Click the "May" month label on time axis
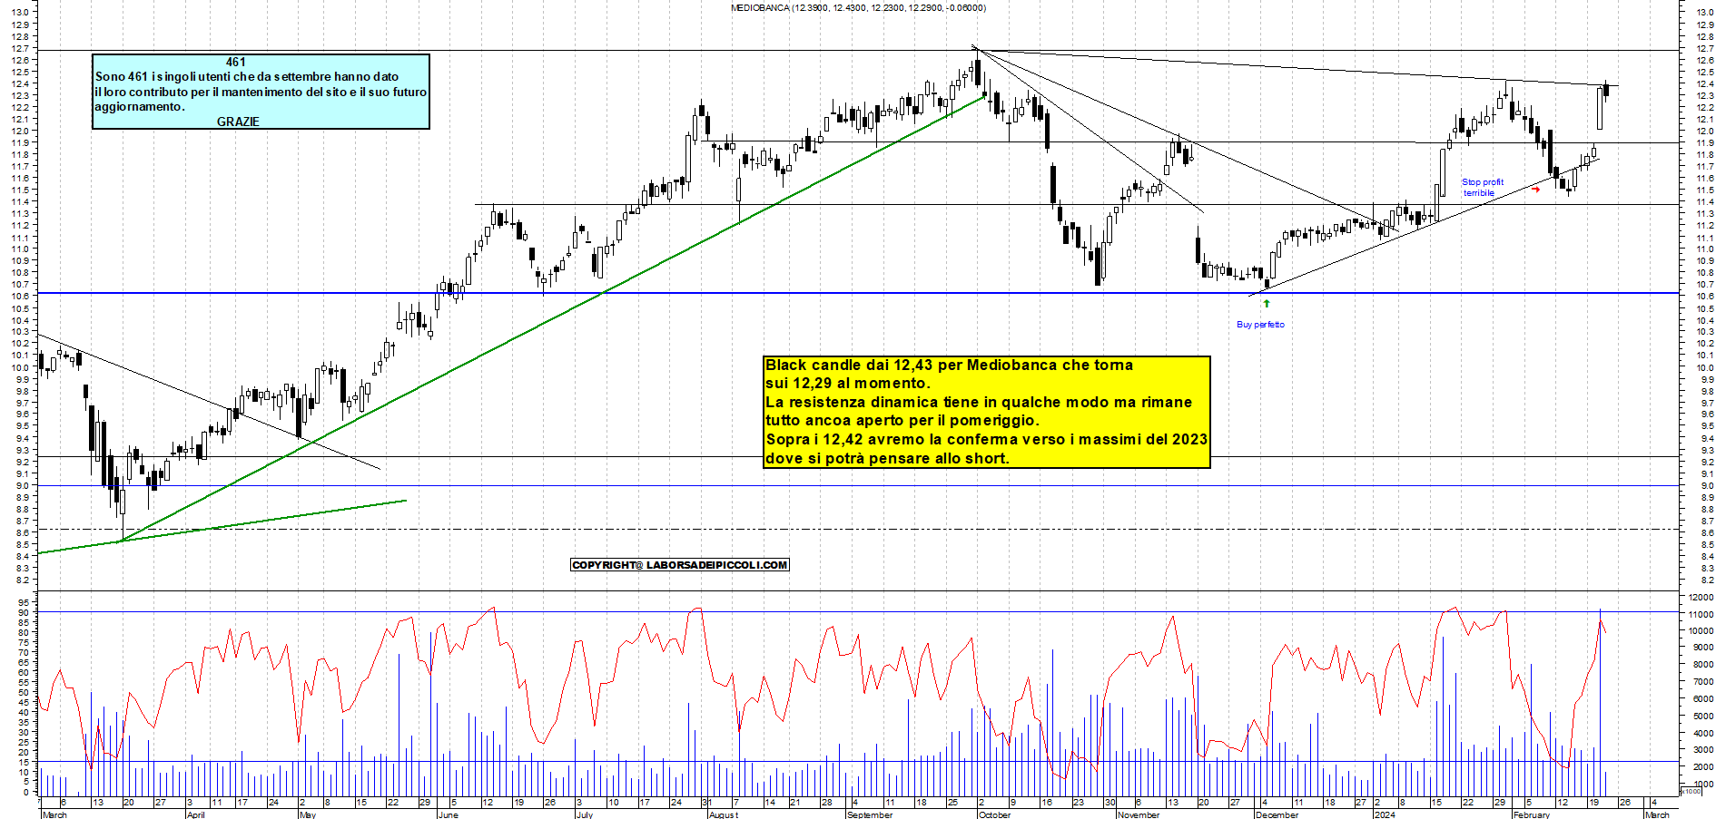 coord(307,814)
